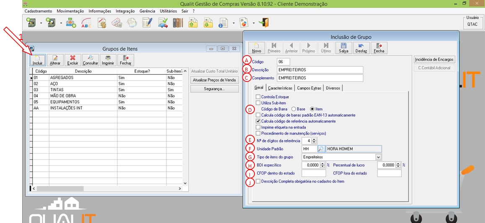Click the document info report icon
The image size is (485, 223).
[223, 23]
